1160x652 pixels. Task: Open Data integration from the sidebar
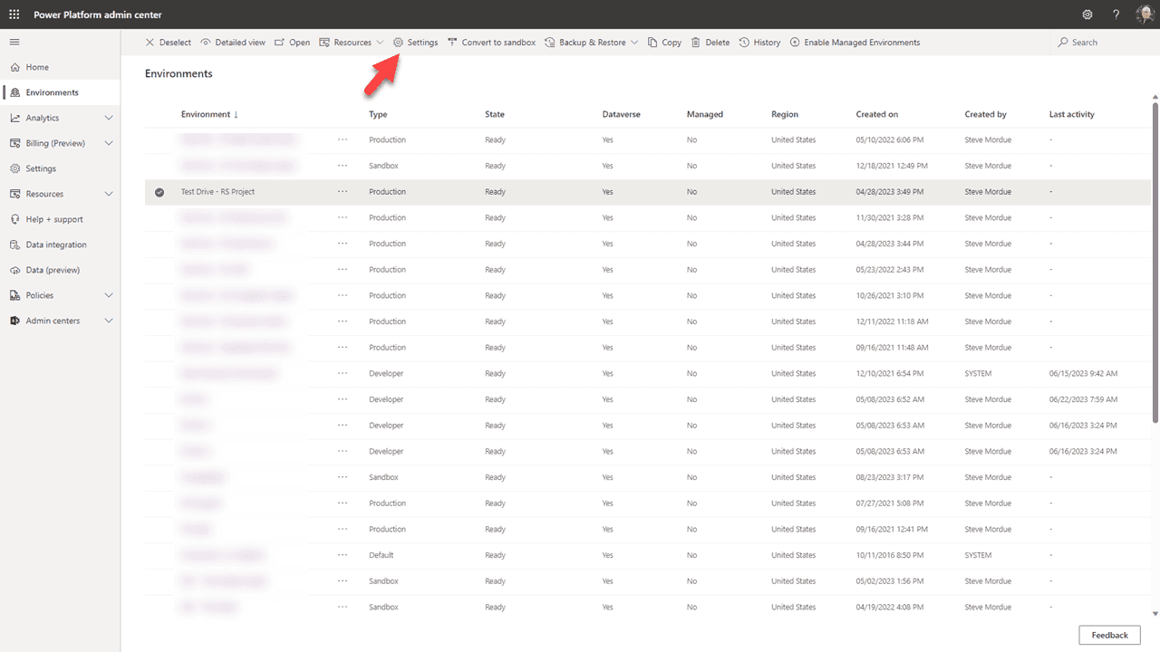tap(56, 244)
